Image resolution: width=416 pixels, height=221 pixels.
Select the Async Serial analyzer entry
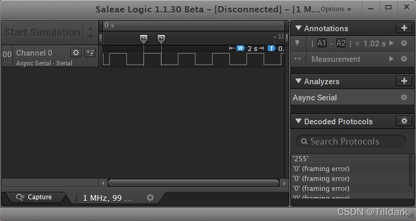pyautogui.click(x=353, y=97)
